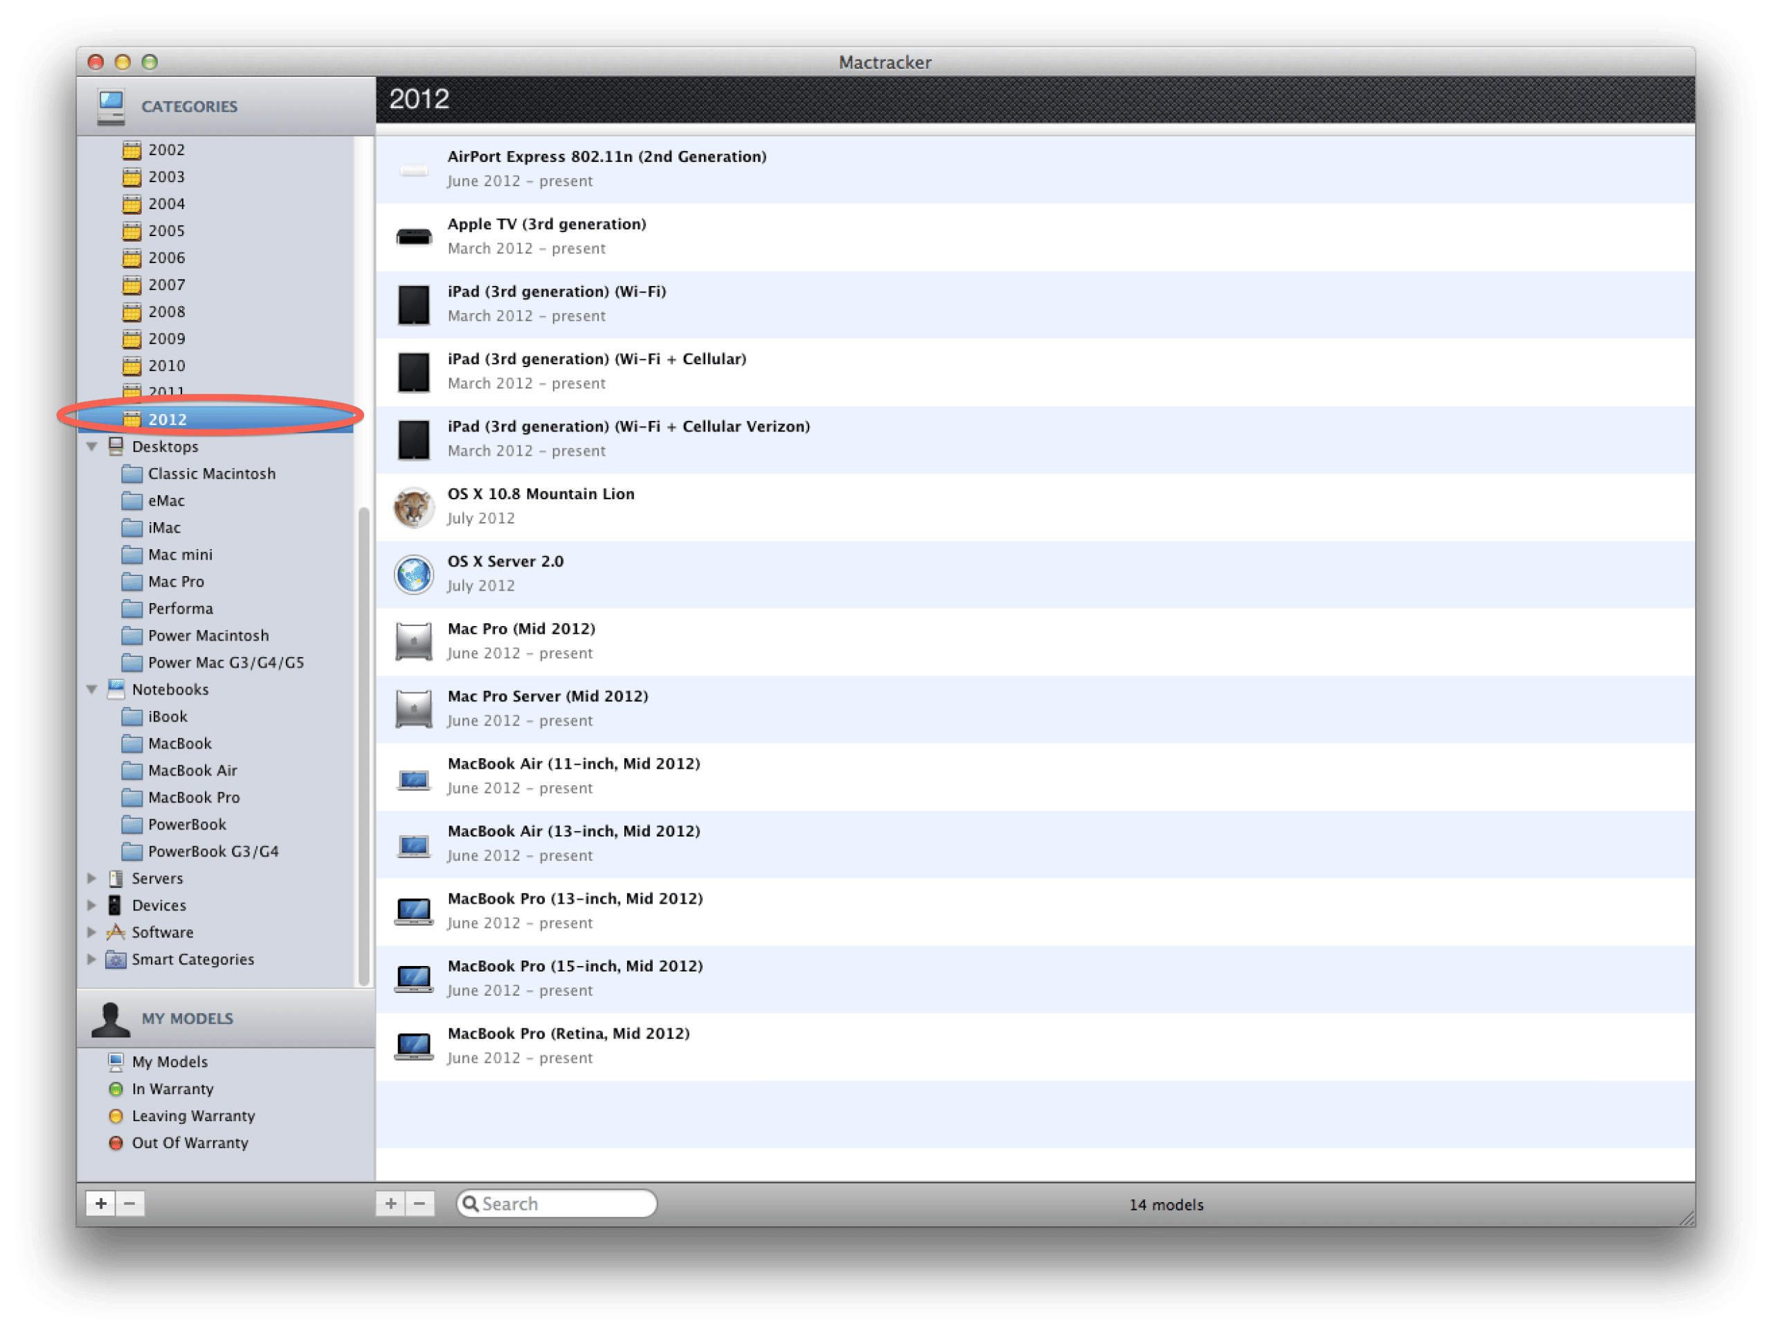Viewport: 1772px width, 1333px height.
Task: Click the MacBook Pro 15-inch icon
Action: click(414, 980)
